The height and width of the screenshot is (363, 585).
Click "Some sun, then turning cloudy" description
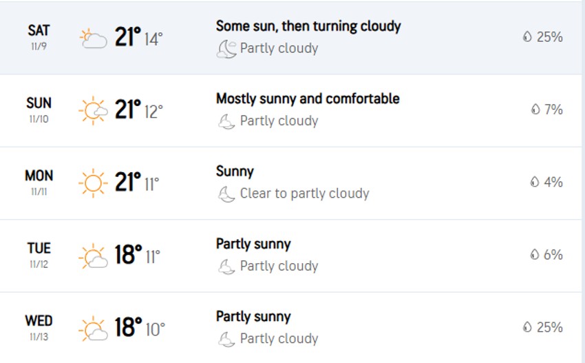point(308,26)
